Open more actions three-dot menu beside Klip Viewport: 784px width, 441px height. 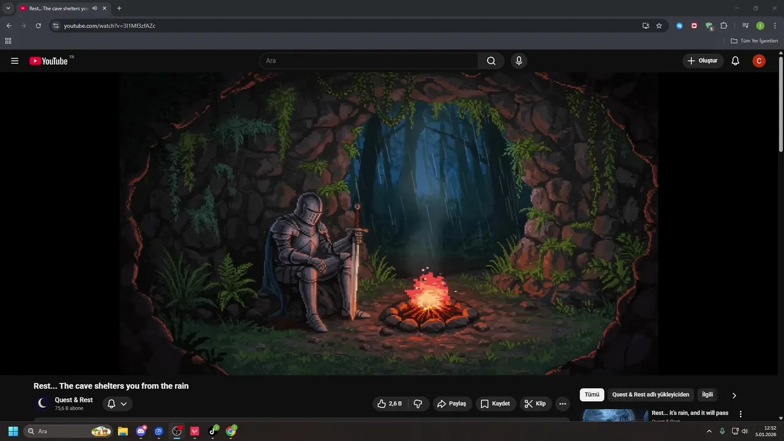point(562,404)
